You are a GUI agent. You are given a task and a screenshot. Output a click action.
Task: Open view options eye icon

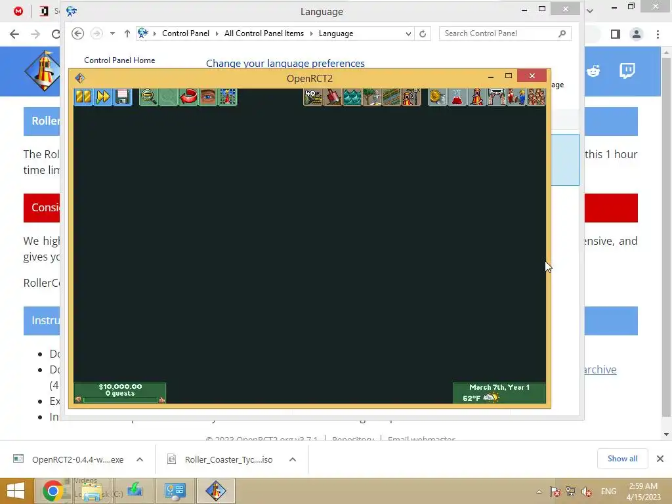tap(208, 97)
